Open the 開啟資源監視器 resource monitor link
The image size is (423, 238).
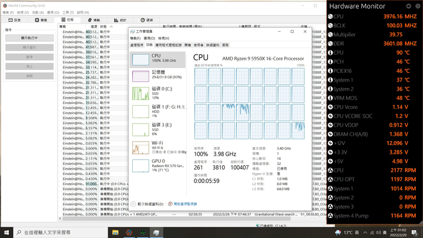tap(185, 204)
